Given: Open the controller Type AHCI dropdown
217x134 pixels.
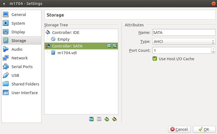Looking at the screenshot, I should pos(184,42).
